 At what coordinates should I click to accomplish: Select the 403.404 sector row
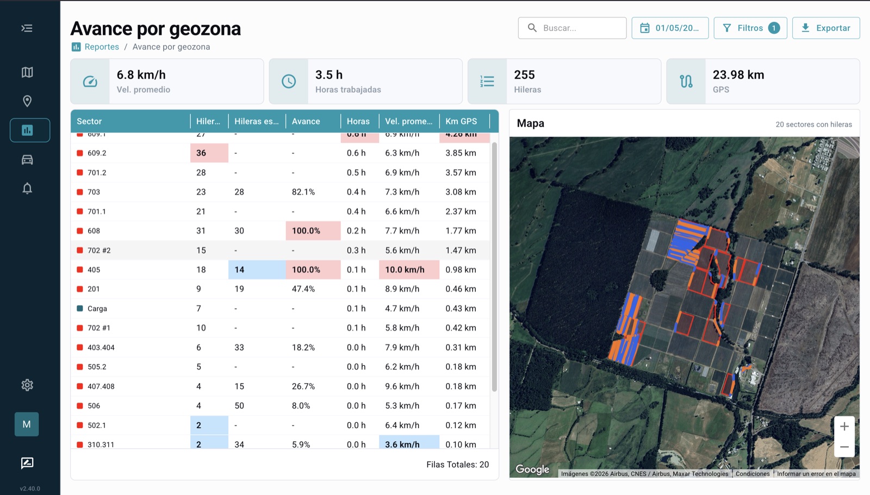click(x=281, y=347)
